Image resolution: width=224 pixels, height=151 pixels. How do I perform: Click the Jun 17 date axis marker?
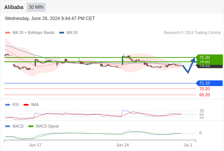pyautogui.click(x=35, y=145)
